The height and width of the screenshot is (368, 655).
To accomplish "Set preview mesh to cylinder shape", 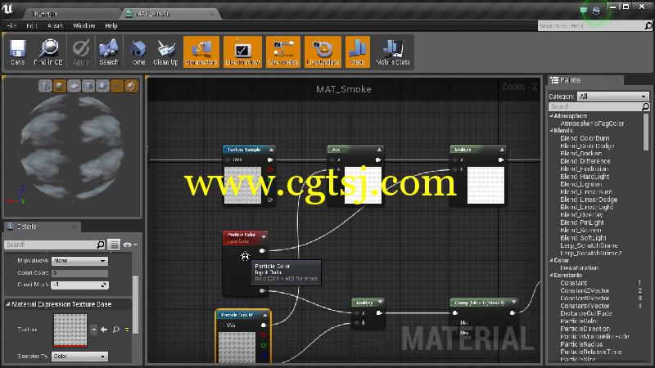I will pyautogui.click(x=45, y=86).
